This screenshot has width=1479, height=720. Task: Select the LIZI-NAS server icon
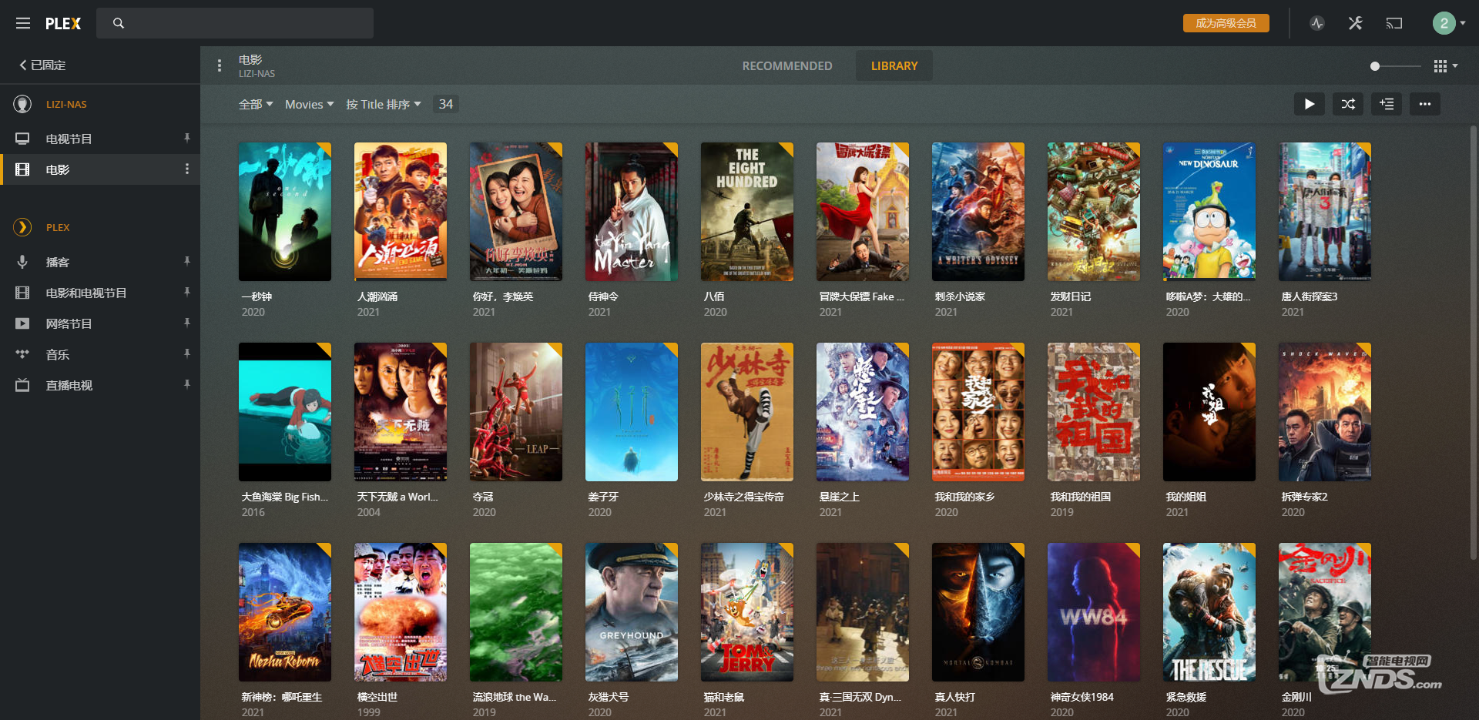23,104
